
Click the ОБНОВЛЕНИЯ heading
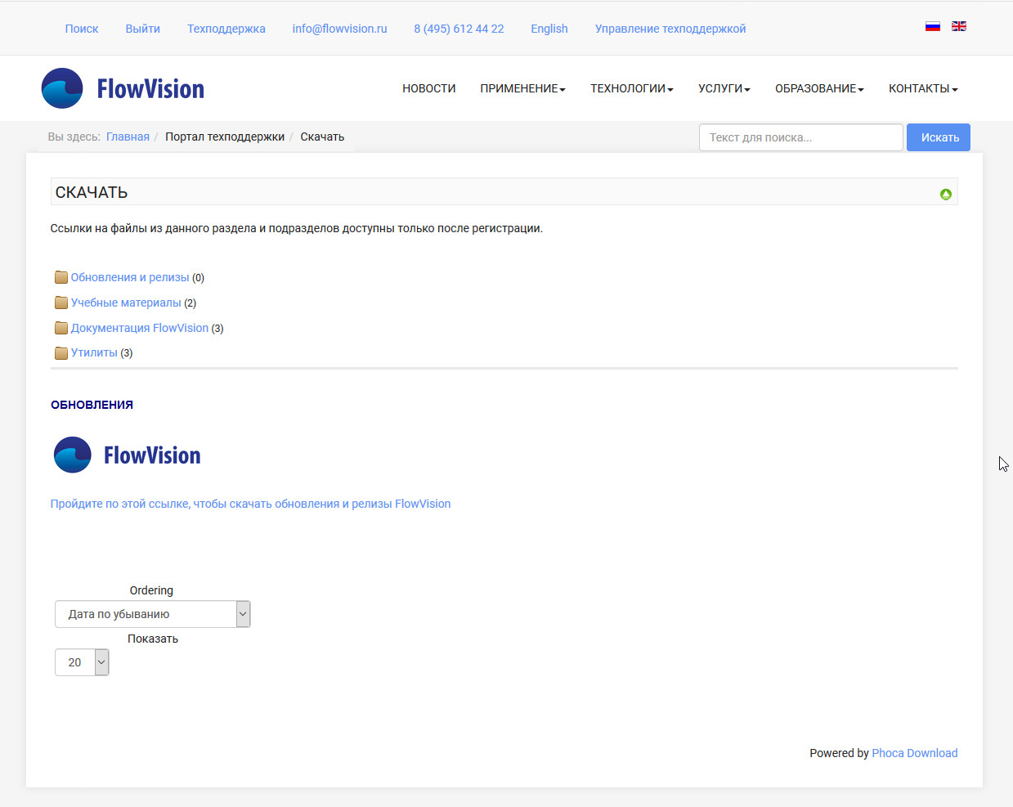(92, 405)
